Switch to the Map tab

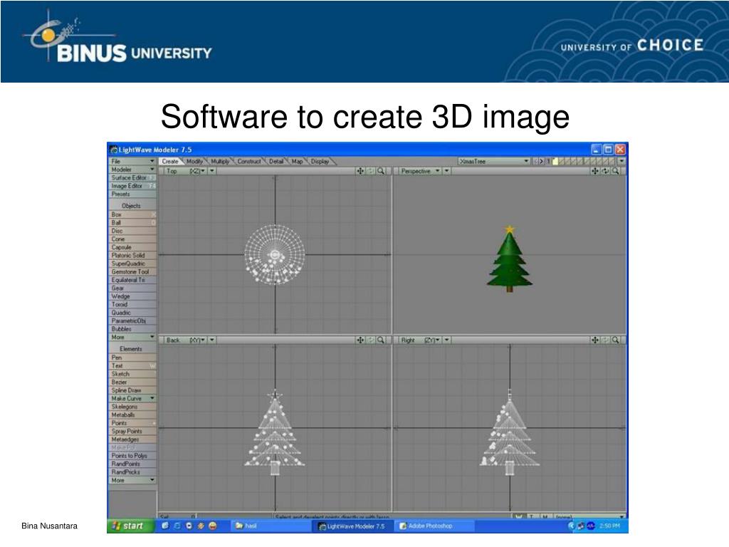click(297, 162)
